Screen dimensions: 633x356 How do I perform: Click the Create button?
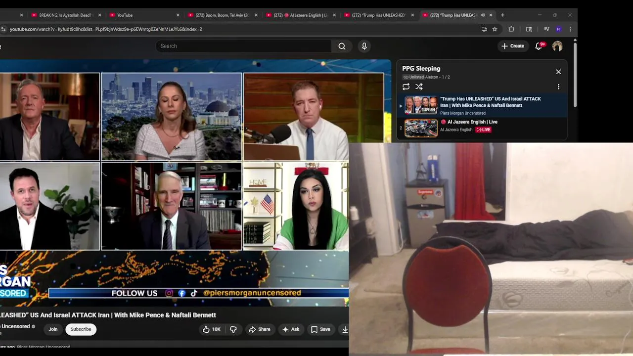(x=513, y=46)
